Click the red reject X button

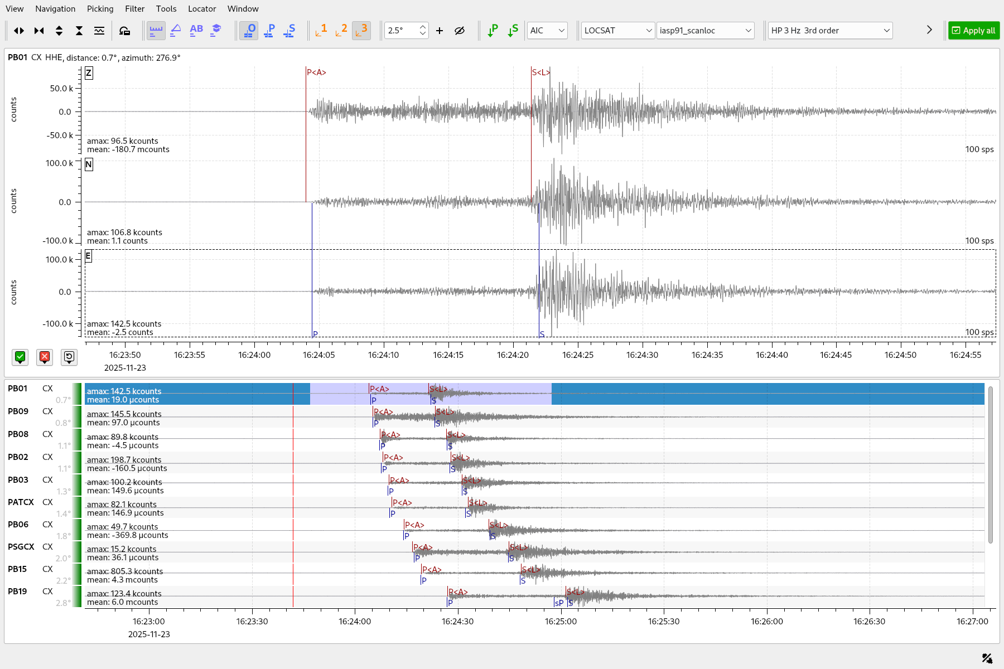coord(45,357)
